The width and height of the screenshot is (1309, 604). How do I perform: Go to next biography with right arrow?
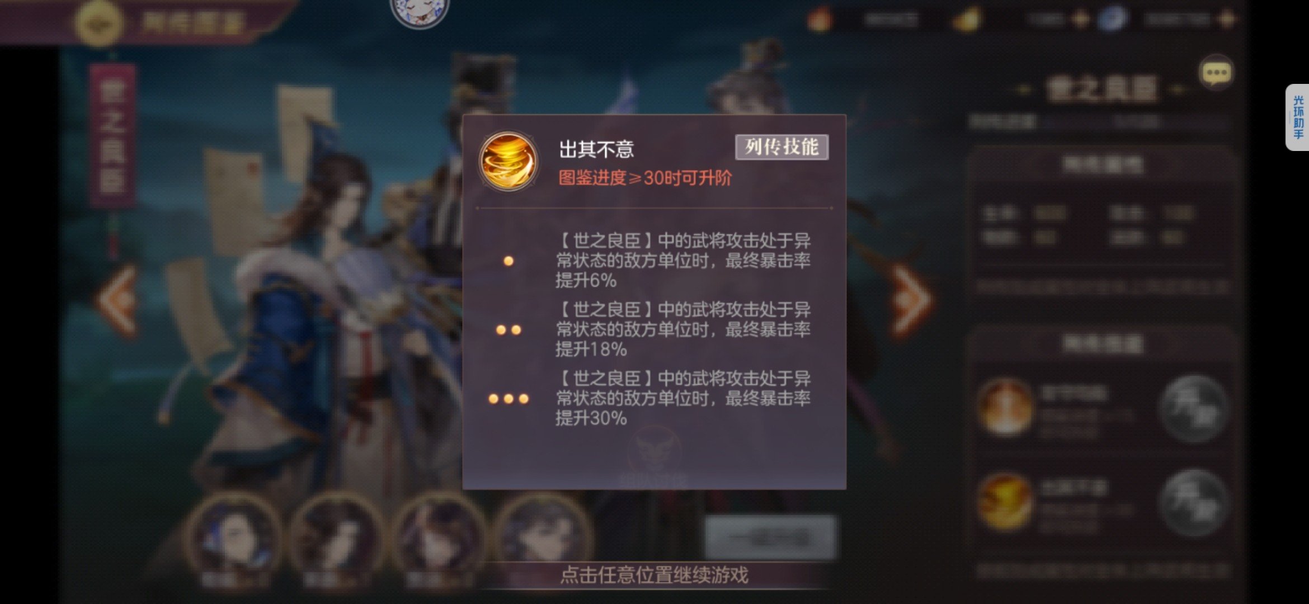(911, 300)
